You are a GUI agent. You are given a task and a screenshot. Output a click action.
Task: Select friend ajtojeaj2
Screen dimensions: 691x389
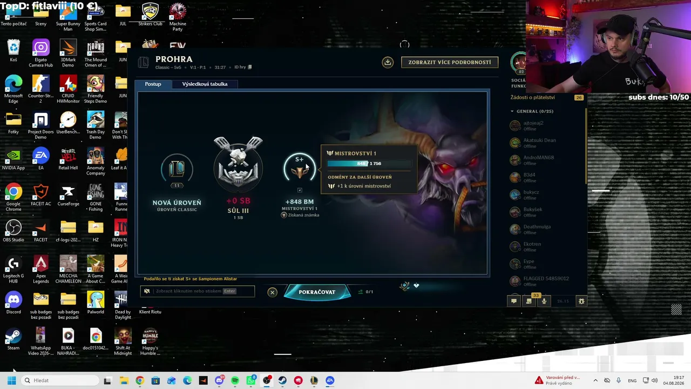[x=547, y=125]
